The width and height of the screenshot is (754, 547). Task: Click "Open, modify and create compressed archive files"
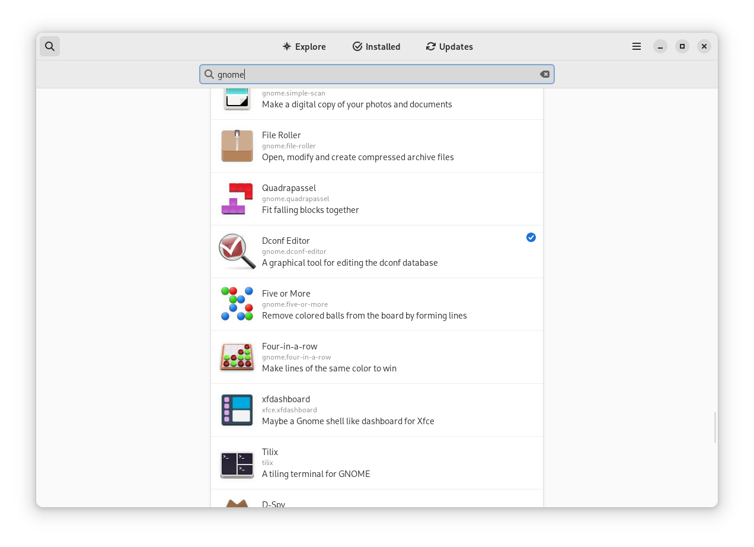coord(358,157)
